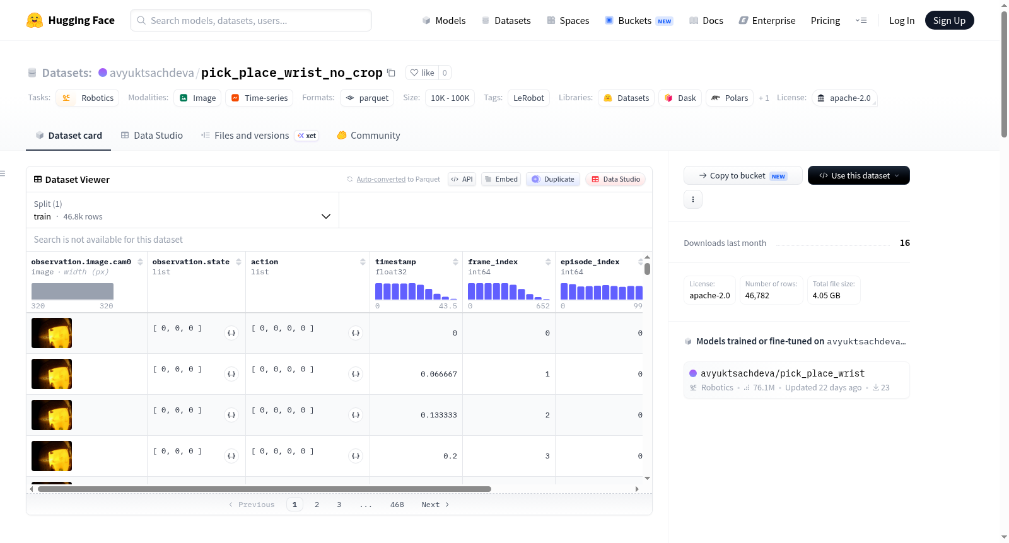
Task: Open Enterprise in top navigation
Action: (x=767, y=20)
